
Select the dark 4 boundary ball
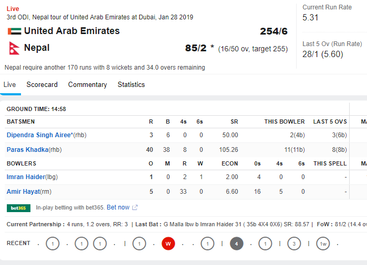[236, 244]
